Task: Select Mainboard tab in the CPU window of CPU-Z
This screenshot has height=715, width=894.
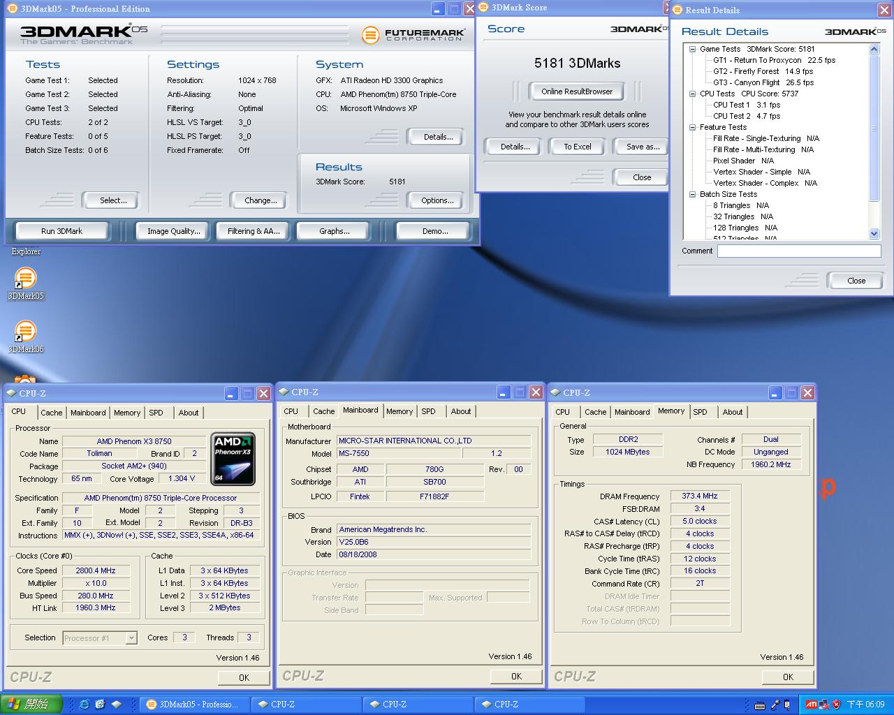Action: pyautogui.click(x=88, y=413)
